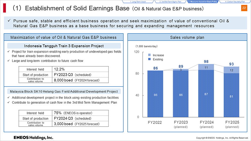
Task: Select the '3. Measures based on Basic Policy' tab
Action: [203, 1]
